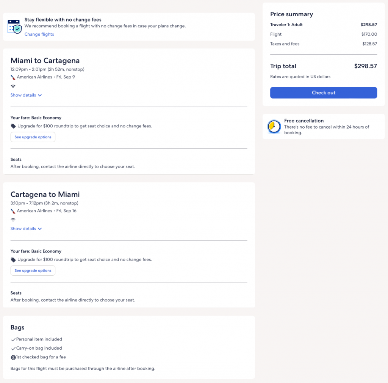388x383 pixels.
Task: Open the Change flights link
Action: tap(39, 35)
